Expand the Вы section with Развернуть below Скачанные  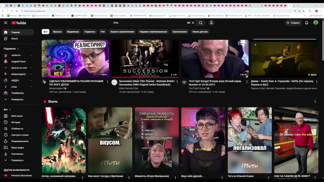click(18, 160)
